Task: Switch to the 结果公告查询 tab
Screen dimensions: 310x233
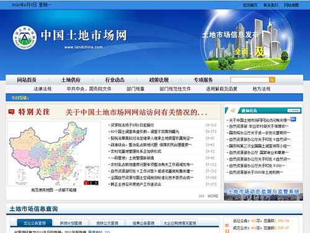Action: coord(143,223)
